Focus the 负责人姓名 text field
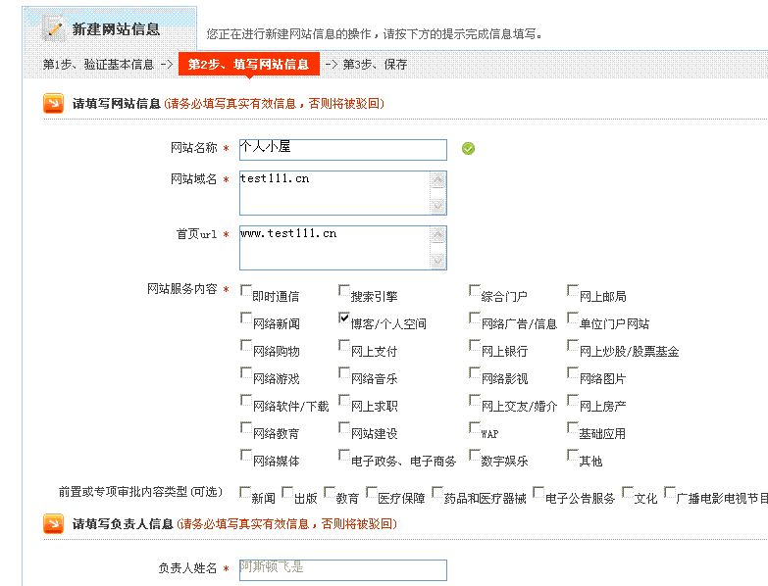 click(x=342, y=569)
